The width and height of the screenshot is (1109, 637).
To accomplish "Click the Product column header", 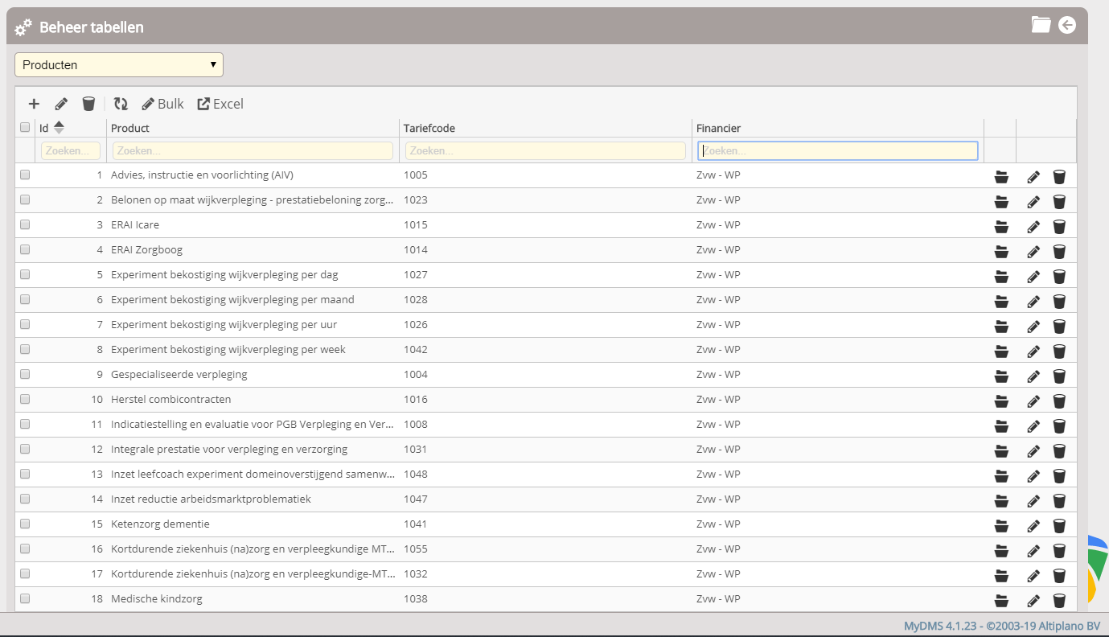I will point(130,128).
